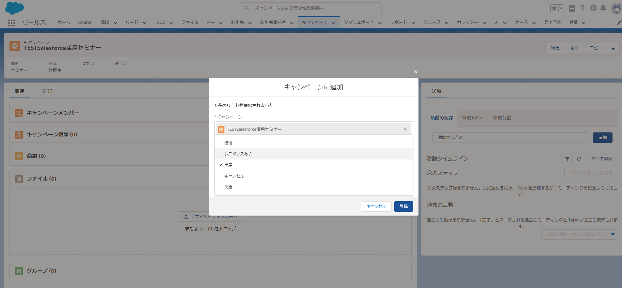Open the Setup gear icon
This screenshot has width=622, height=288.
tap(593, 8)
